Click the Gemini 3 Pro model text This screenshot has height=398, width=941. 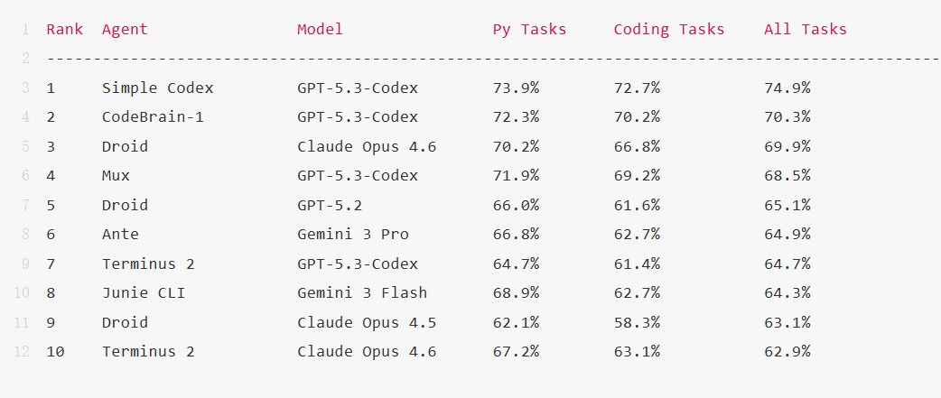tap(352, 234)
